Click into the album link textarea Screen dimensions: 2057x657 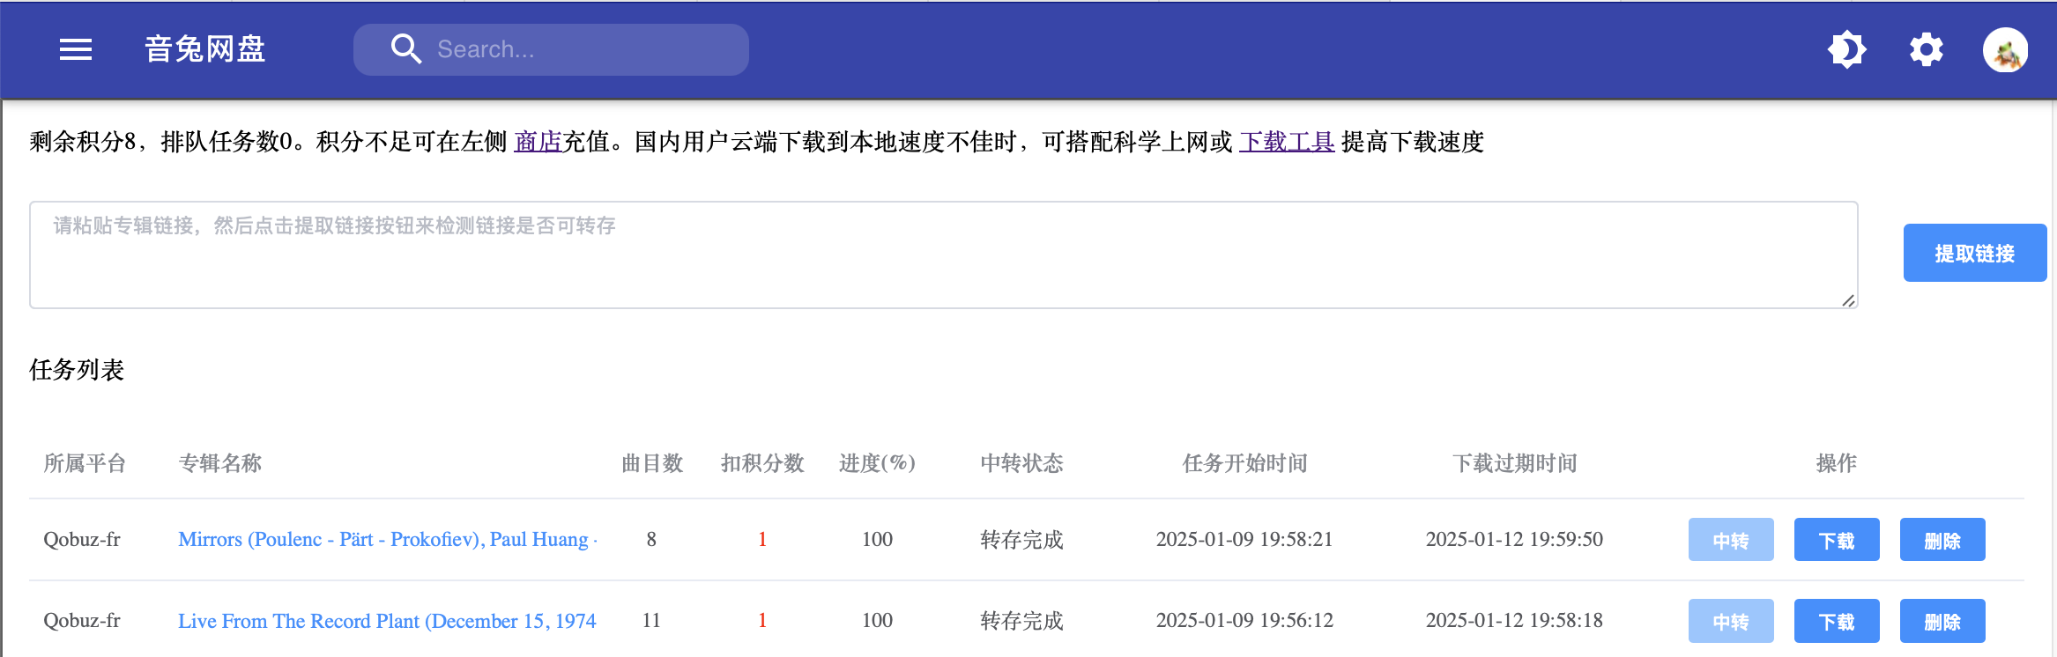[x=944, y=255]
